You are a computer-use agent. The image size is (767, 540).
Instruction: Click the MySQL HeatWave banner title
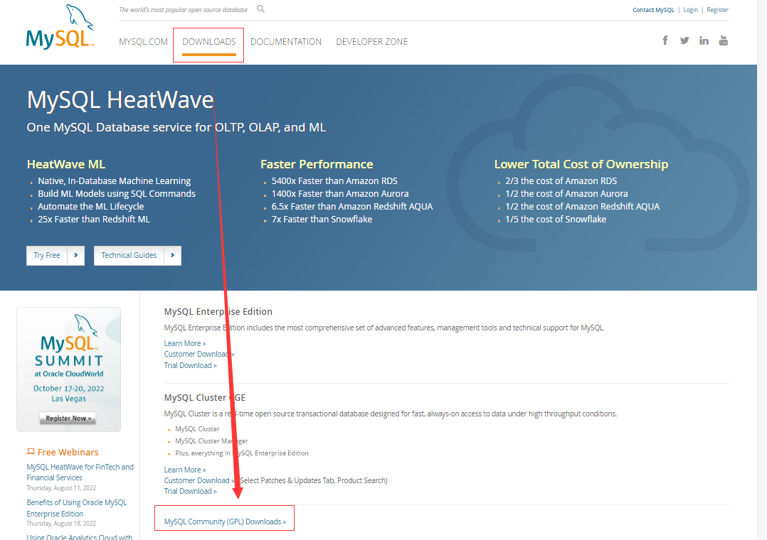coord(120,99)
